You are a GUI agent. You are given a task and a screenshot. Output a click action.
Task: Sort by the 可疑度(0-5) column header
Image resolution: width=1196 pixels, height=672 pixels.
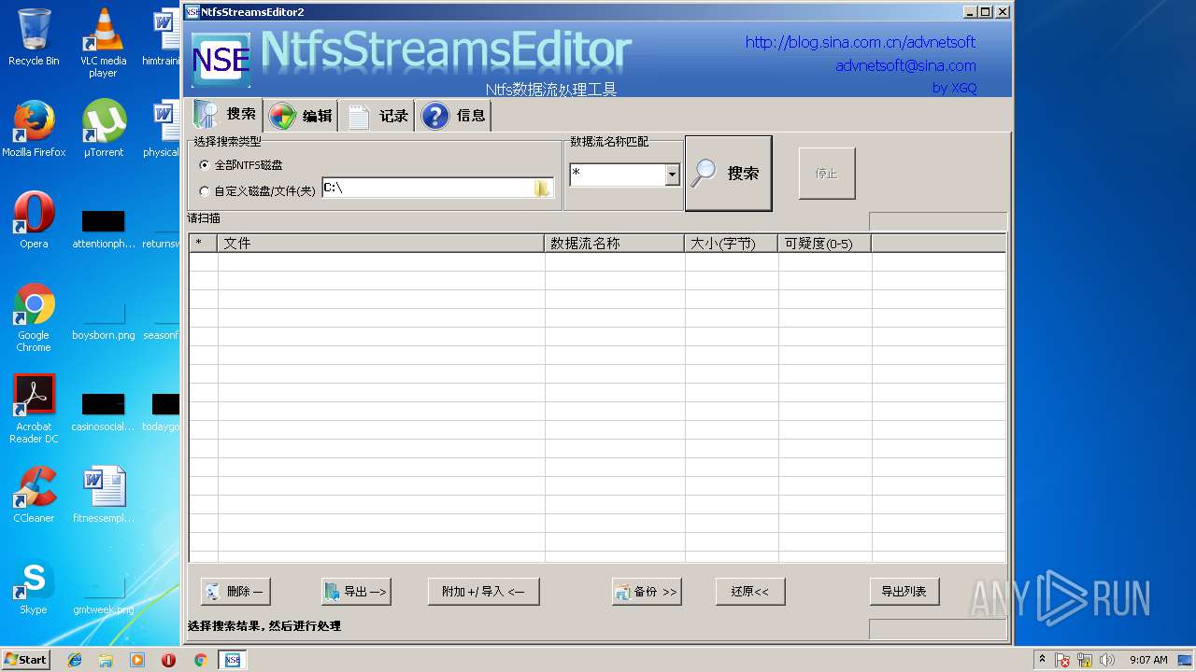[x=825, y=244]
